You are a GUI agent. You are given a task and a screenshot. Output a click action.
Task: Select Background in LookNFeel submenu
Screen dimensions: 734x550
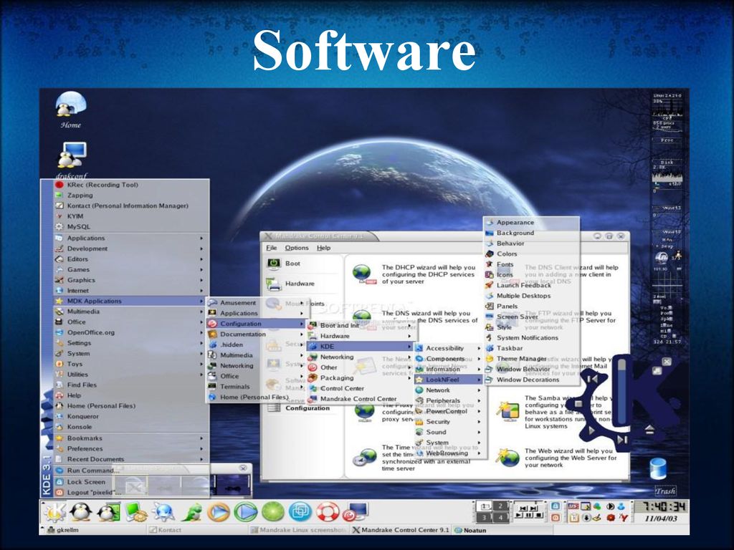531,233
